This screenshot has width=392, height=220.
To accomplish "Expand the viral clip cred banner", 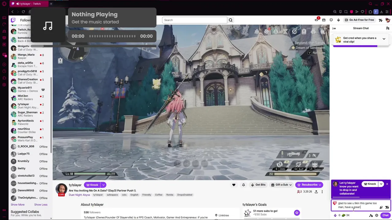I will click(384, 39).
